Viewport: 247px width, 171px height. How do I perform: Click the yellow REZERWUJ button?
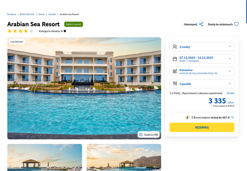(202, 127)
